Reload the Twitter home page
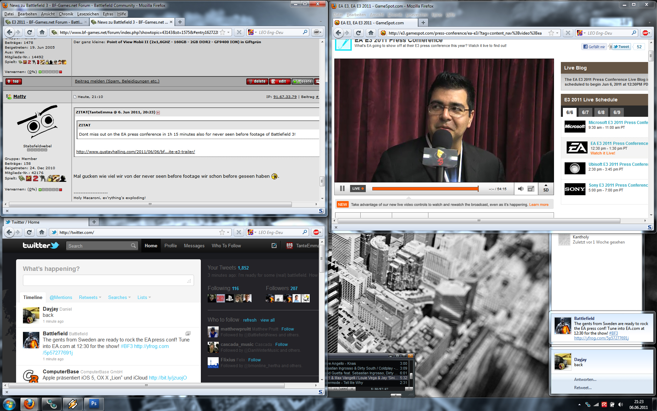657x411 pixels. (29, 232)
